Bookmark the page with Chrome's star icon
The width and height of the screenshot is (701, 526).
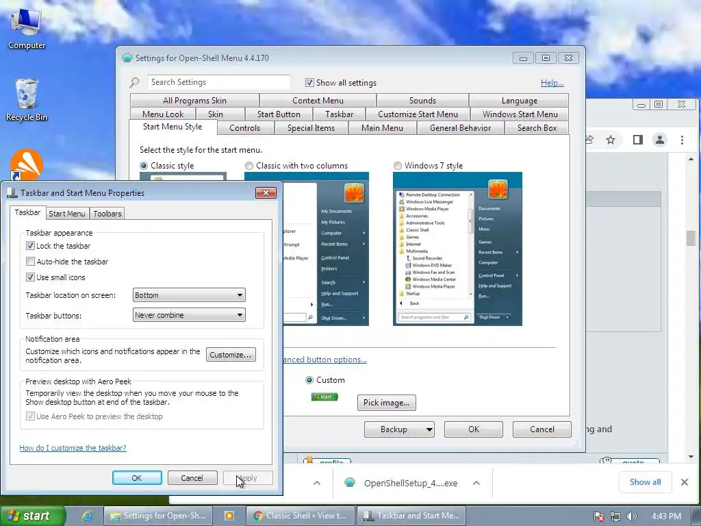click(x=611, y=140)
